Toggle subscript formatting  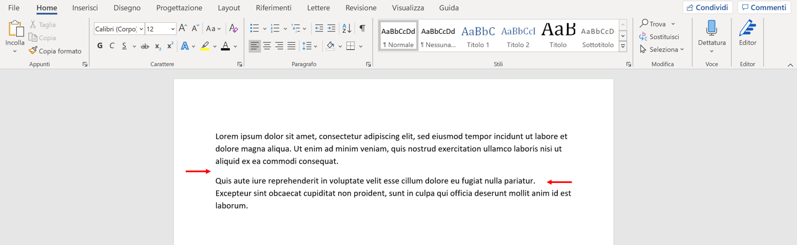click(x=158, y=46)
